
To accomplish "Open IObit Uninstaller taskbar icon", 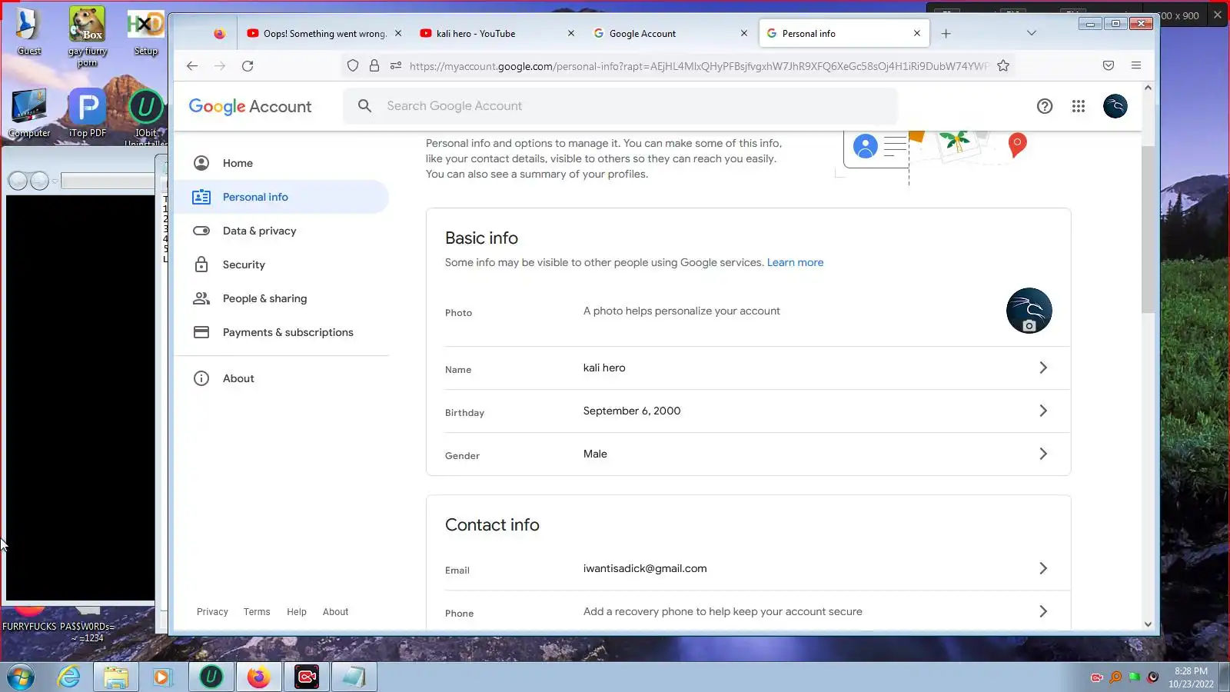I will pos(211,677).
